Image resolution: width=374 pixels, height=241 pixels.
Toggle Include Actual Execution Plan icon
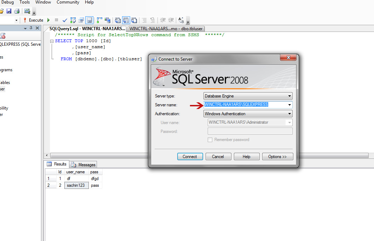pyautogui.click(x=99, y=20)
